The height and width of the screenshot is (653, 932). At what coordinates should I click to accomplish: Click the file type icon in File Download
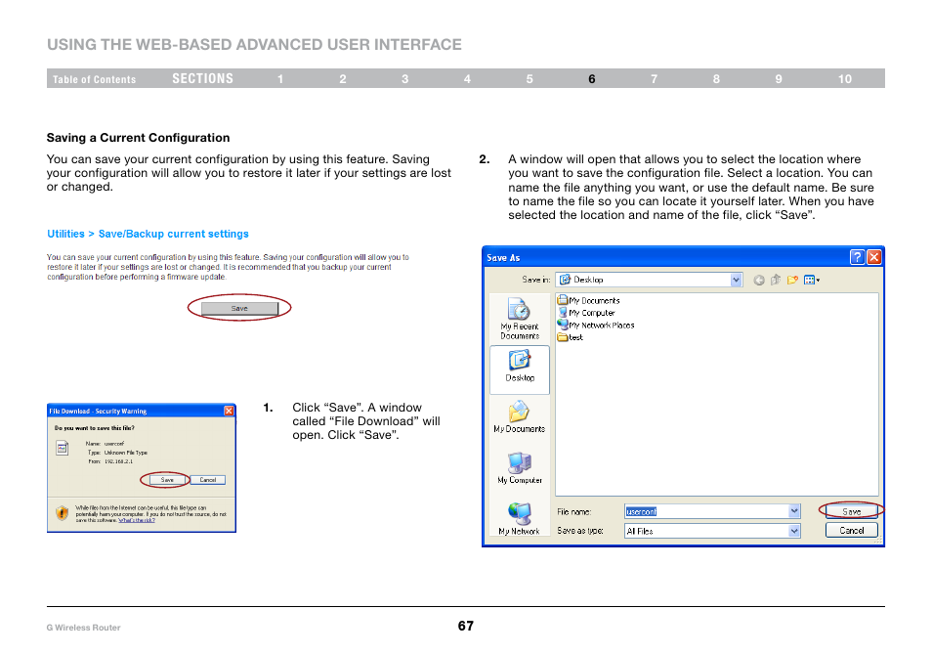[63, 448]
